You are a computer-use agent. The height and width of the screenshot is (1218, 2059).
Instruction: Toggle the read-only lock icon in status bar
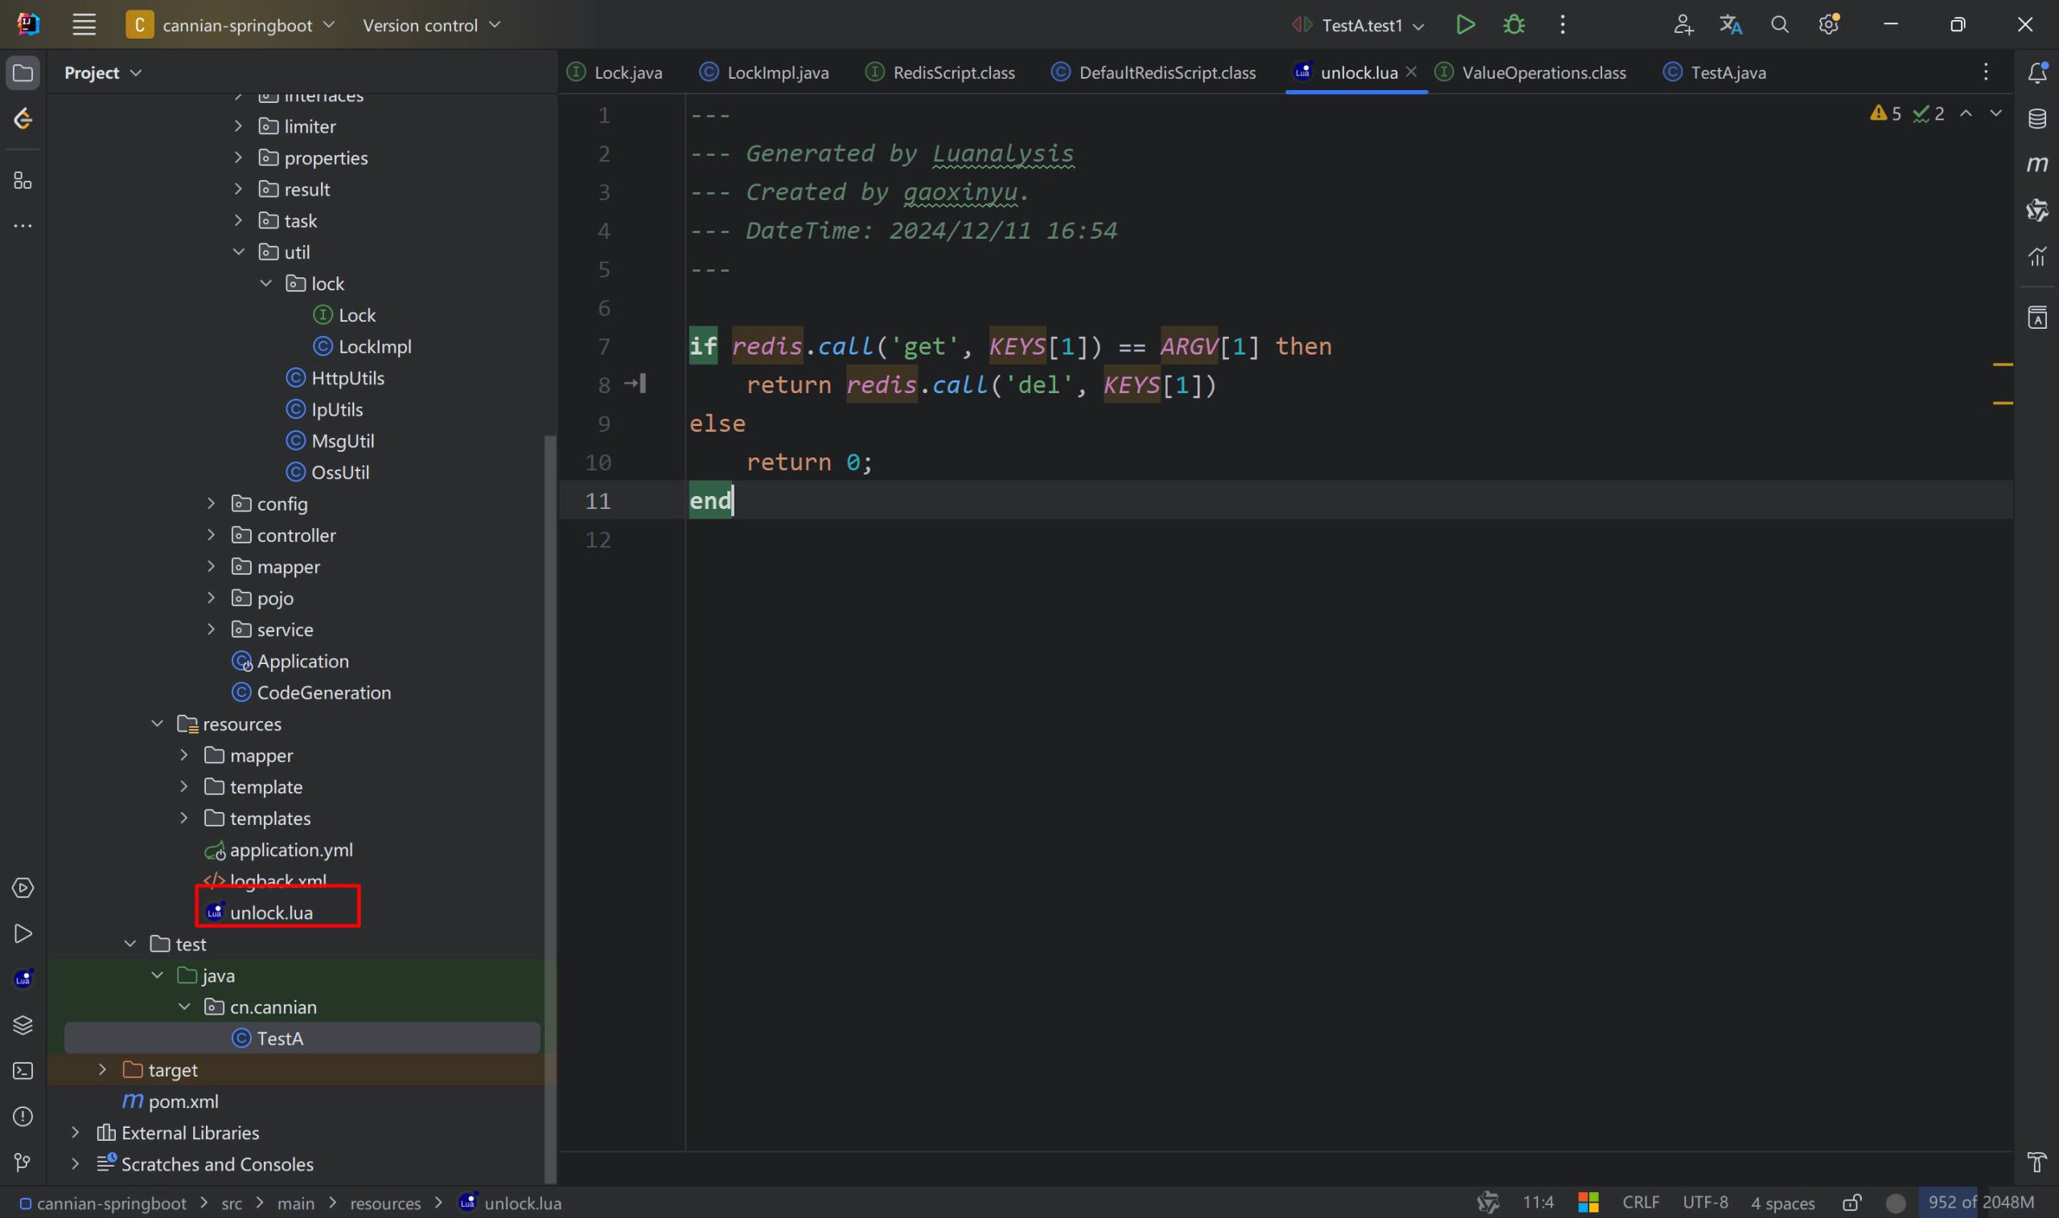tap(1851, 1203)
